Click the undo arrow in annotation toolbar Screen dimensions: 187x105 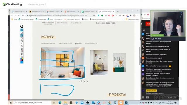22,46
